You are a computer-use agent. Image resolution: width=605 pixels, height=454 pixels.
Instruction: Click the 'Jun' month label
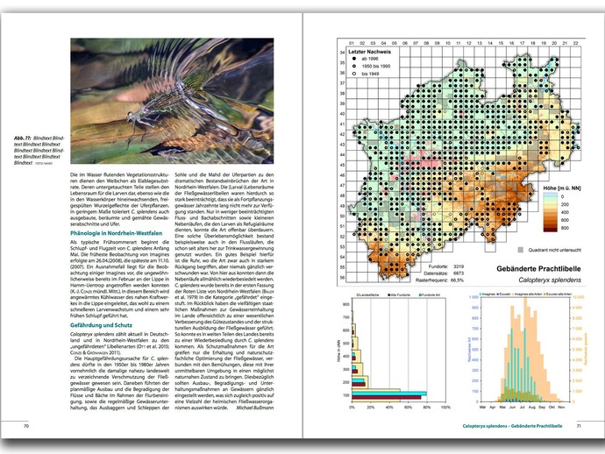tap(512, 407)
